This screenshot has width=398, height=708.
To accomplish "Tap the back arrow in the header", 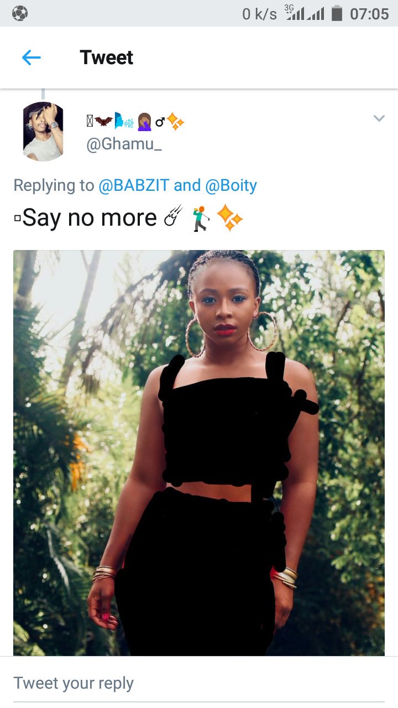I will (x=32, y=58).
